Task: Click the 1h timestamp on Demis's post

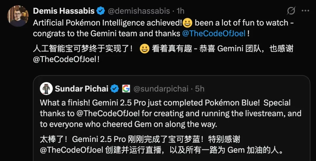Action: pos(180,11)
